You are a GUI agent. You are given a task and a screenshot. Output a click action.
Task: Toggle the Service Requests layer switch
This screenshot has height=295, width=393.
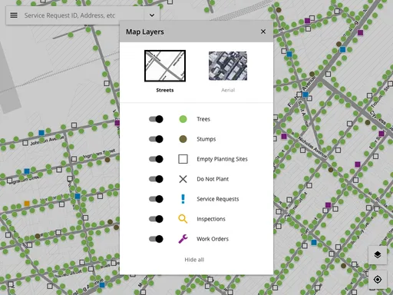point(156,199)
